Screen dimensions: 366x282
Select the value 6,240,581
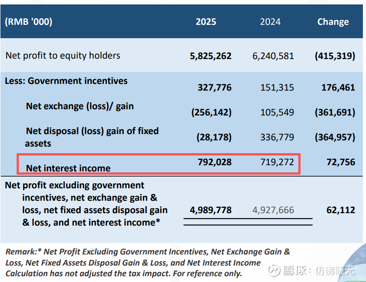(273, 56)
